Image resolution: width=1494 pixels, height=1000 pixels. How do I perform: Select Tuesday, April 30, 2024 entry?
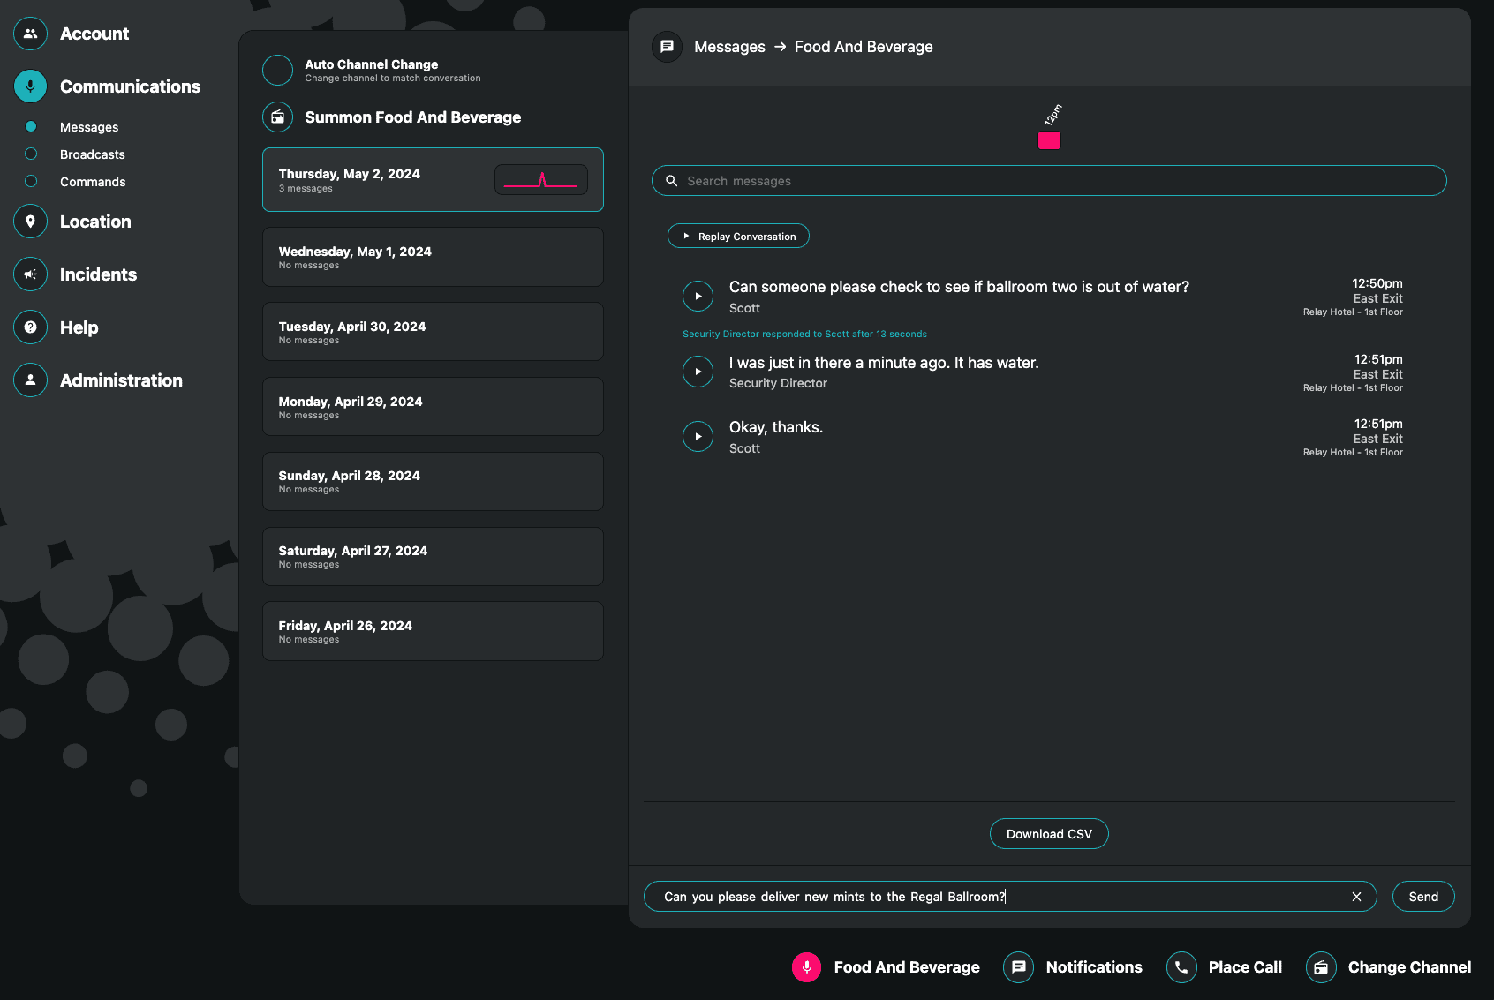click(x=433, y=332)
